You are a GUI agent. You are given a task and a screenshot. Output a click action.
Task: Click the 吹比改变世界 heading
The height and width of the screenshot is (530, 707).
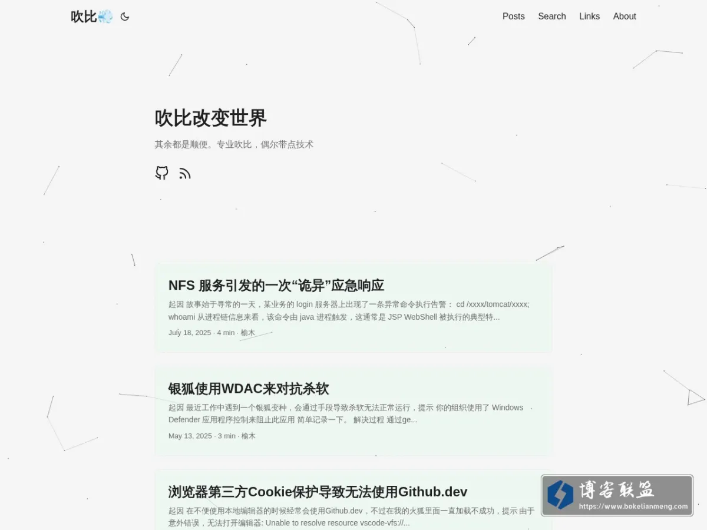[211, 118]
